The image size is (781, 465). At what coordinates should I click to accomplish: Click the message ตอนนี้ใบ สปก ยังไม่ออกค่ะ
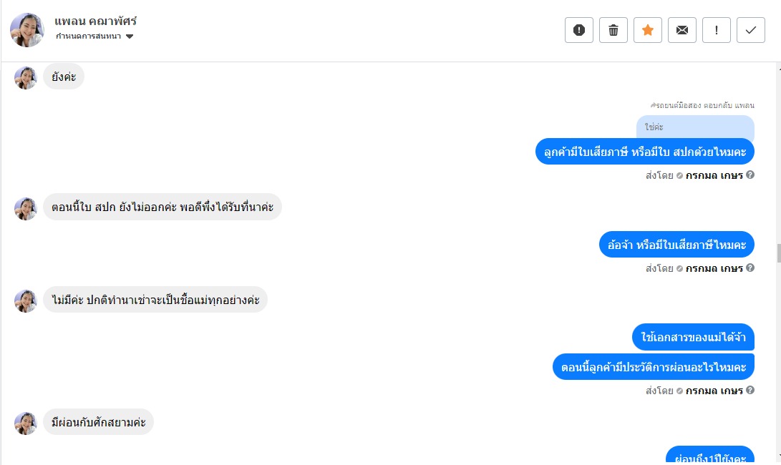point(162,207)
